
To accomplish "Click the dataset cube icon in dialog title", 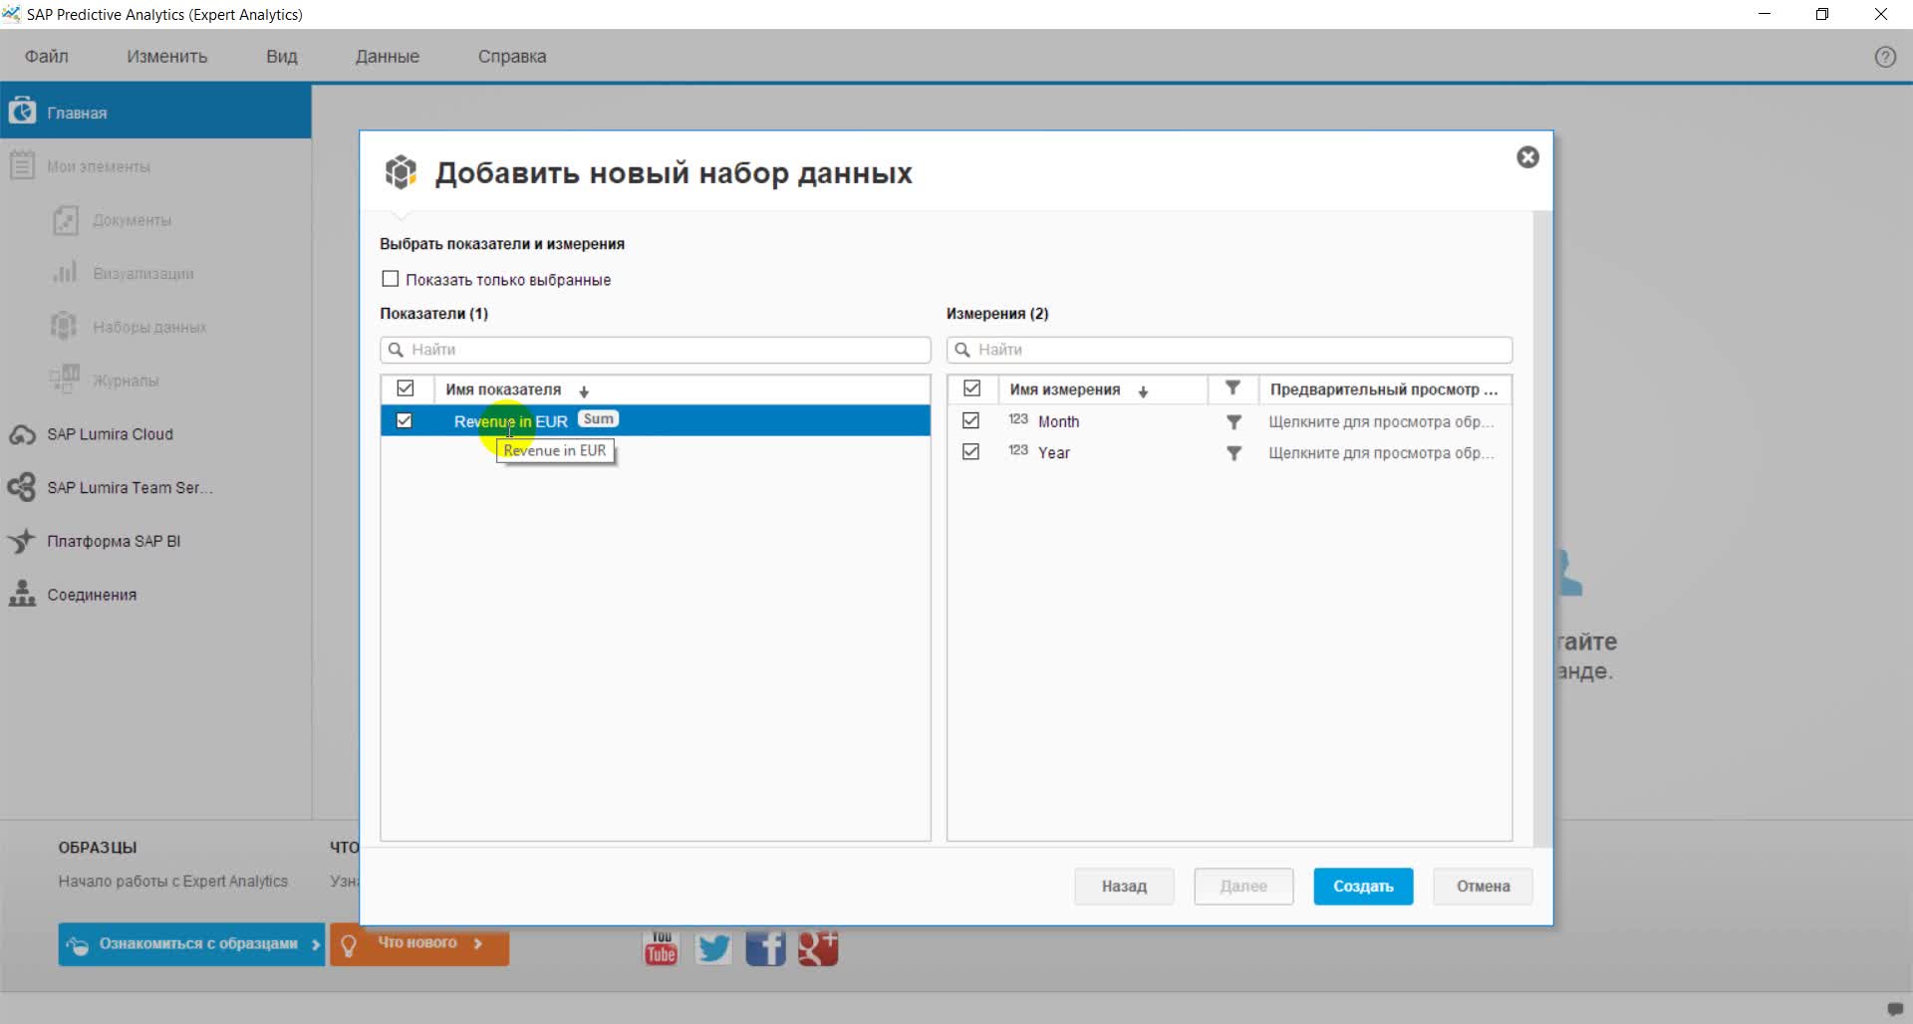I will [x=401, y=172].
